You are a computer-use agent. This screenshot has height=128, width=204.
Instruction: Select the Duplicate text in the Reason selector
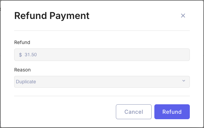(26, 82)
